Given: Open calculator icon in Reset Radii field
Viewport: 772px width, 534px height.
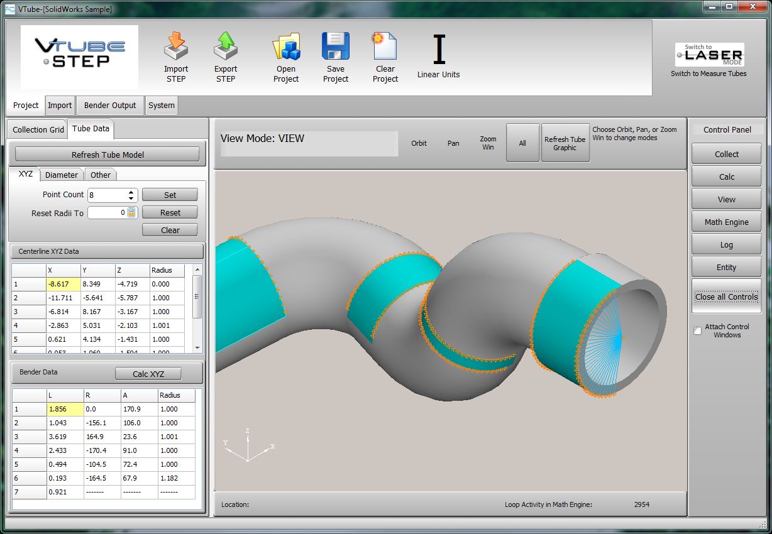Looking at the screenshot, I should (131, 213).
